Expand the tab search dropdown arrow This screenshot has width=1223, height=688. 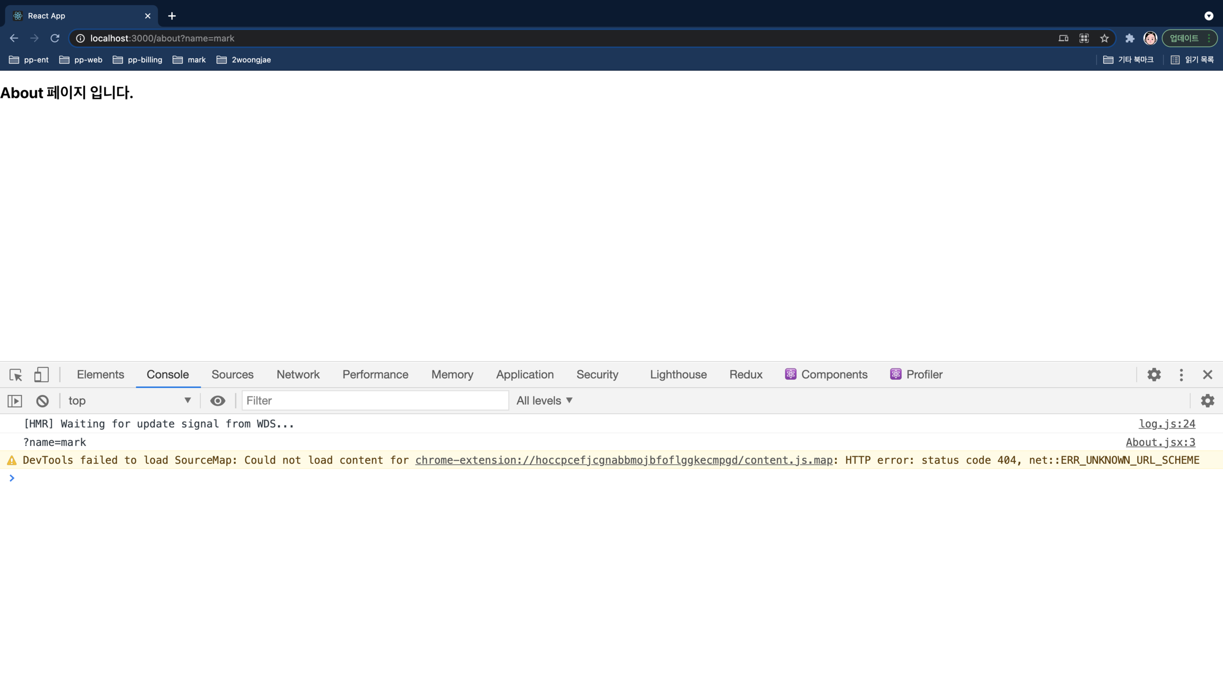coord(1209,16)
